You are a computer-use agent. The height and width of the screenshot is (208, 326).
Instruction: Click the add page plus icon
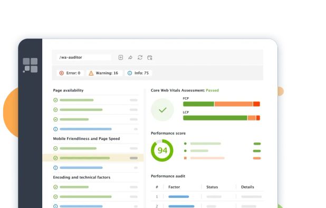click(121, 58)
